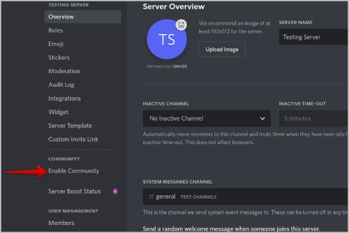Click the Upload Image button
Image resolution: width=349 pixels, height=233 pixels.
222,50
